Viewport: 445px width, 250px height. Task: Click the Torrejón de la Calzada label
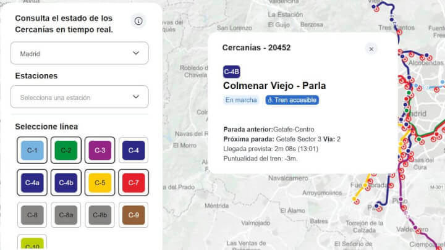click(365, 227)
